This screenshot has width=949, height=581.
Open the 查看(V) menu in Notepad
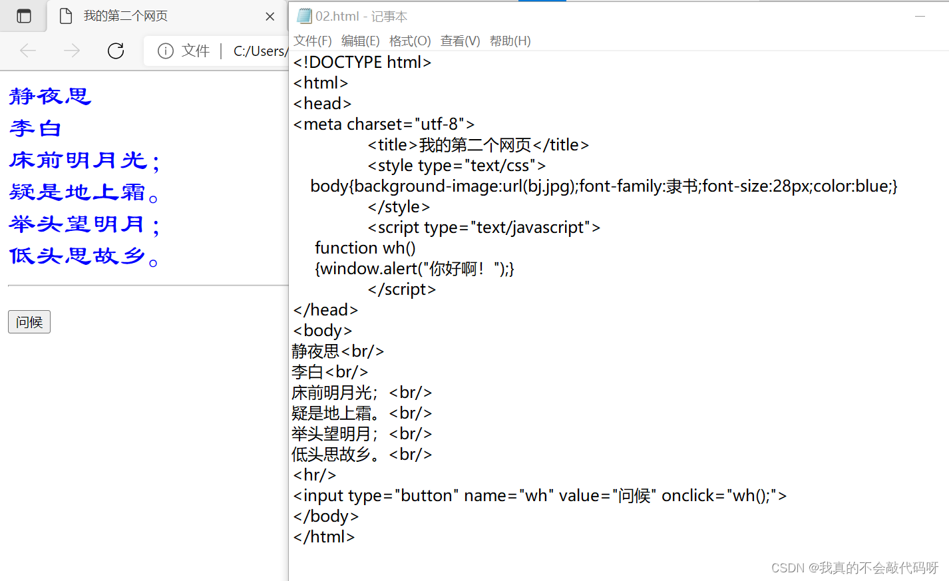point(461,41)
